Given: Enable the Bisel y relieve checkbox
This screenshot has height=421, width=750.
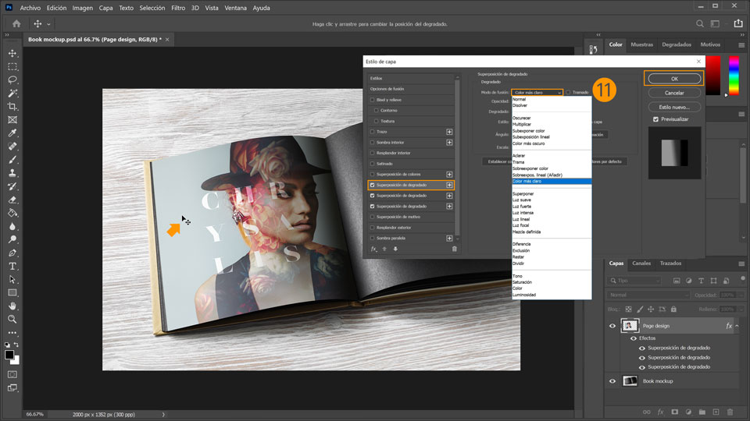Looking at the screenshot, I should [372, 100].
